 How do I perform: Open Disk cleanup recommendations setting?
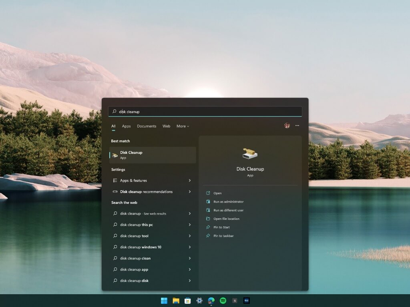[146, 192]
